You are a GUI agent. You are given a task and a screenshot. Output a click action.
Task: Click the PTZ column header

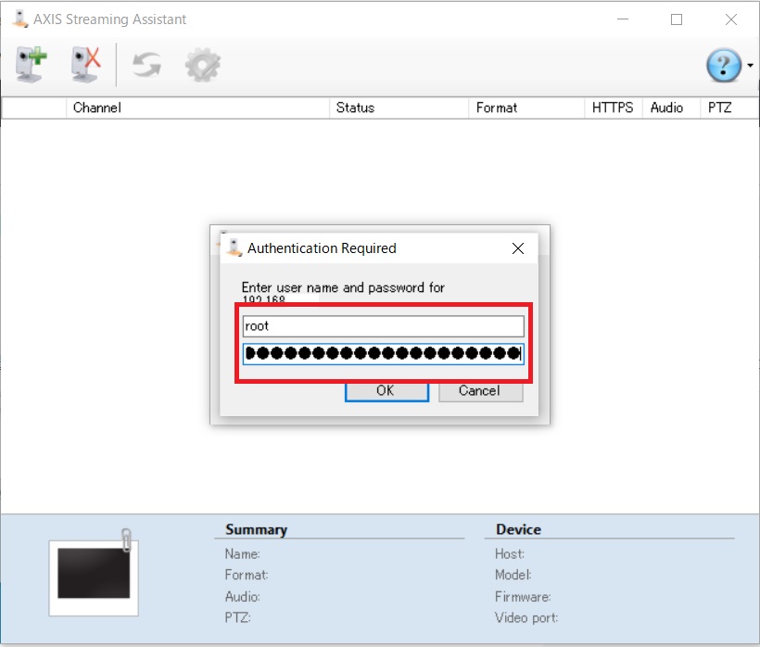tap(729, 108)
